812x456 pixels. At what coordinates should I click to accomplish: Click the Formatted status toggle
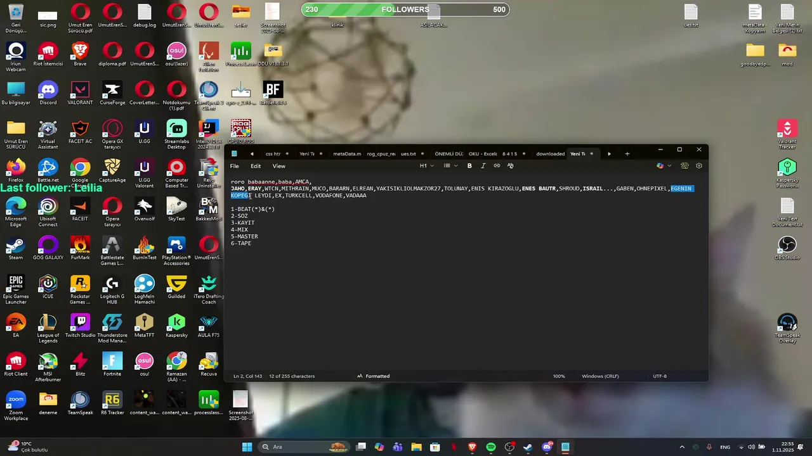[x=373, y=376]
